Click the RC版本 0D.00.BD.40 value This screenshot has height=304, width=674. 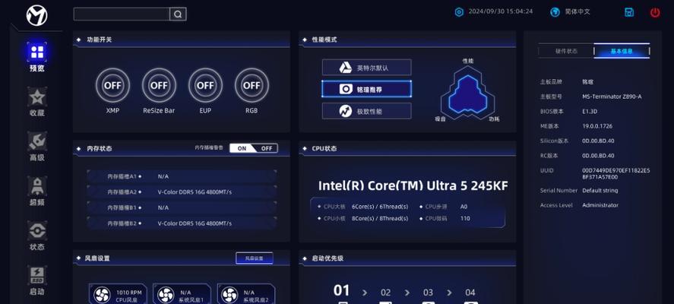coord(598,156)
